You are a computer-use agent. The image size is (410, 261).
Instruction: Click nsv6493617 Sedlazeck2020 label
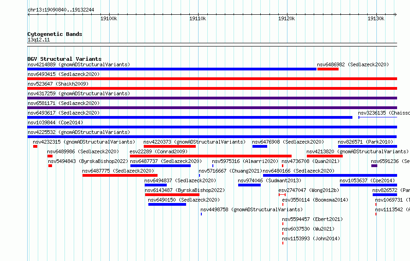(64, 113)
